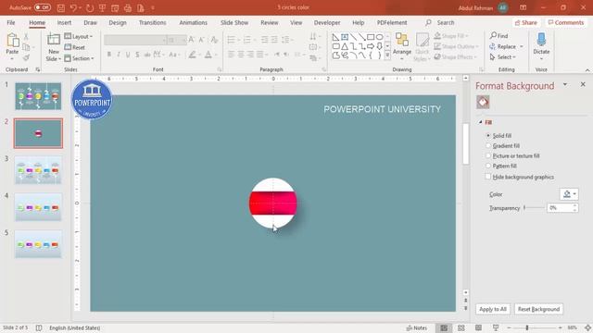Click the Cut scissors icon

26,37
